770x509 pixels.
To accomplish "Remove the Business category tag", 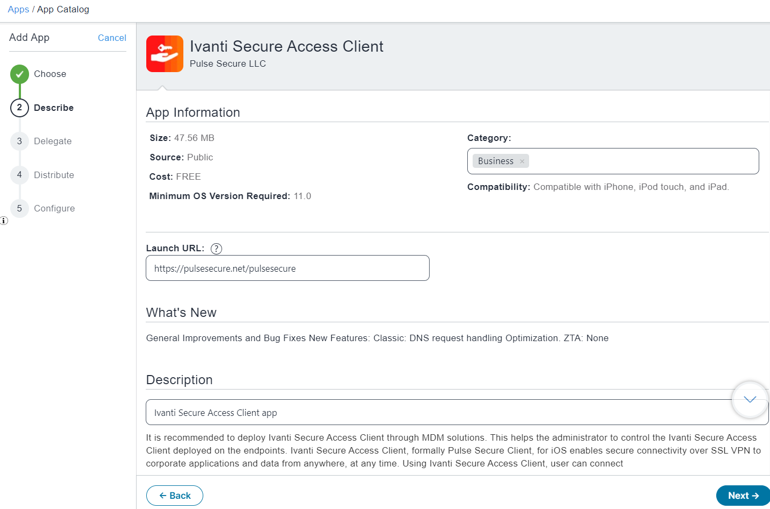I will pyautogui.click(x=522, y=161).
